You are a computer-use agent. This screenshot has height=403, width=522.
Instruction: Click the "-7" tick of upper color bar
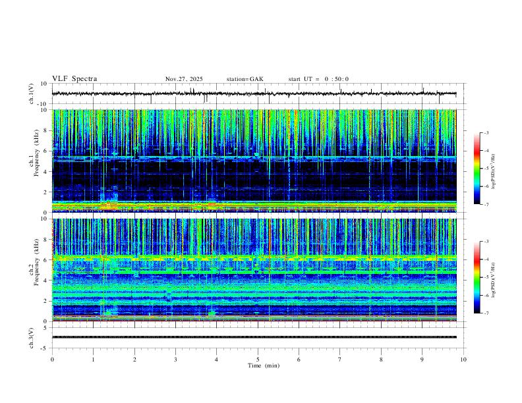pyautogui.click(x=486, y=205)
